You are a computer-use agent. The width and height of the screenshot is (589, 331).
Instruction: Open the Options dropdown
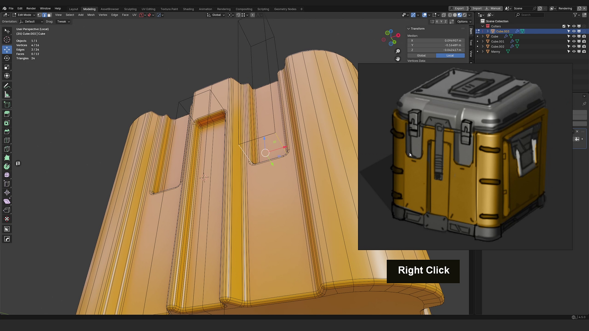(x=464, y=22)
